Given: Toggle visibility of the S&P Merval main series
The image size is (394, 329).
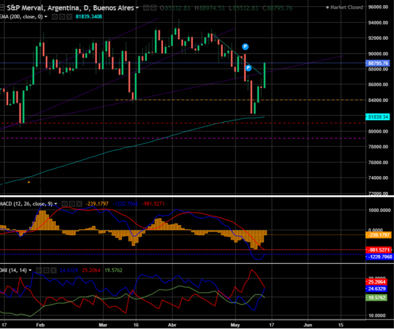Looking at the screenshot, I should [146, 8].
